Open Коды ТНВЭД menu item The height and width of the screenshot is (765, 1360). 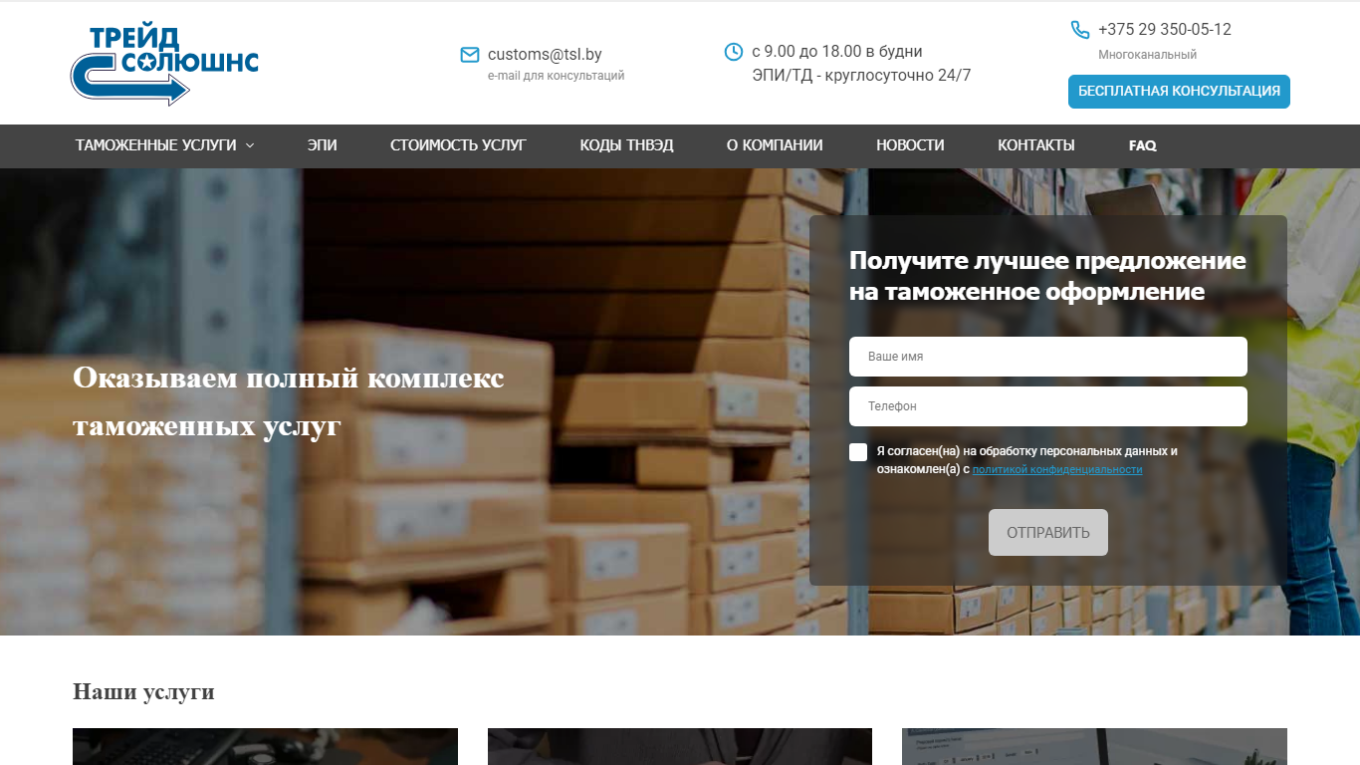click(627, 145)
